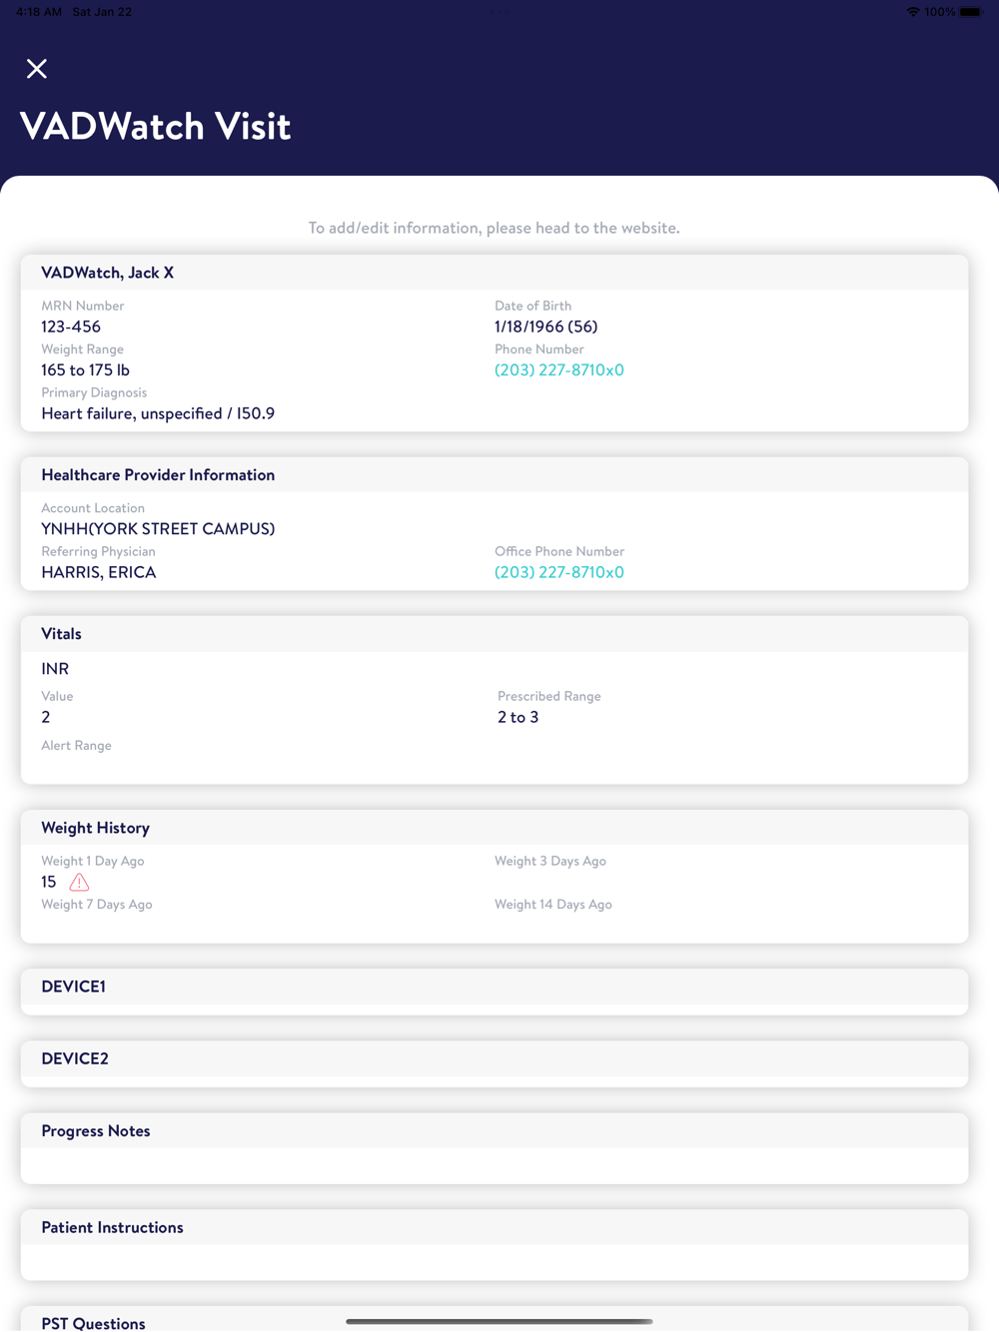
Task: Select diagnosis Heart failure, unspecified / I50.9
Action: (158, 413)
